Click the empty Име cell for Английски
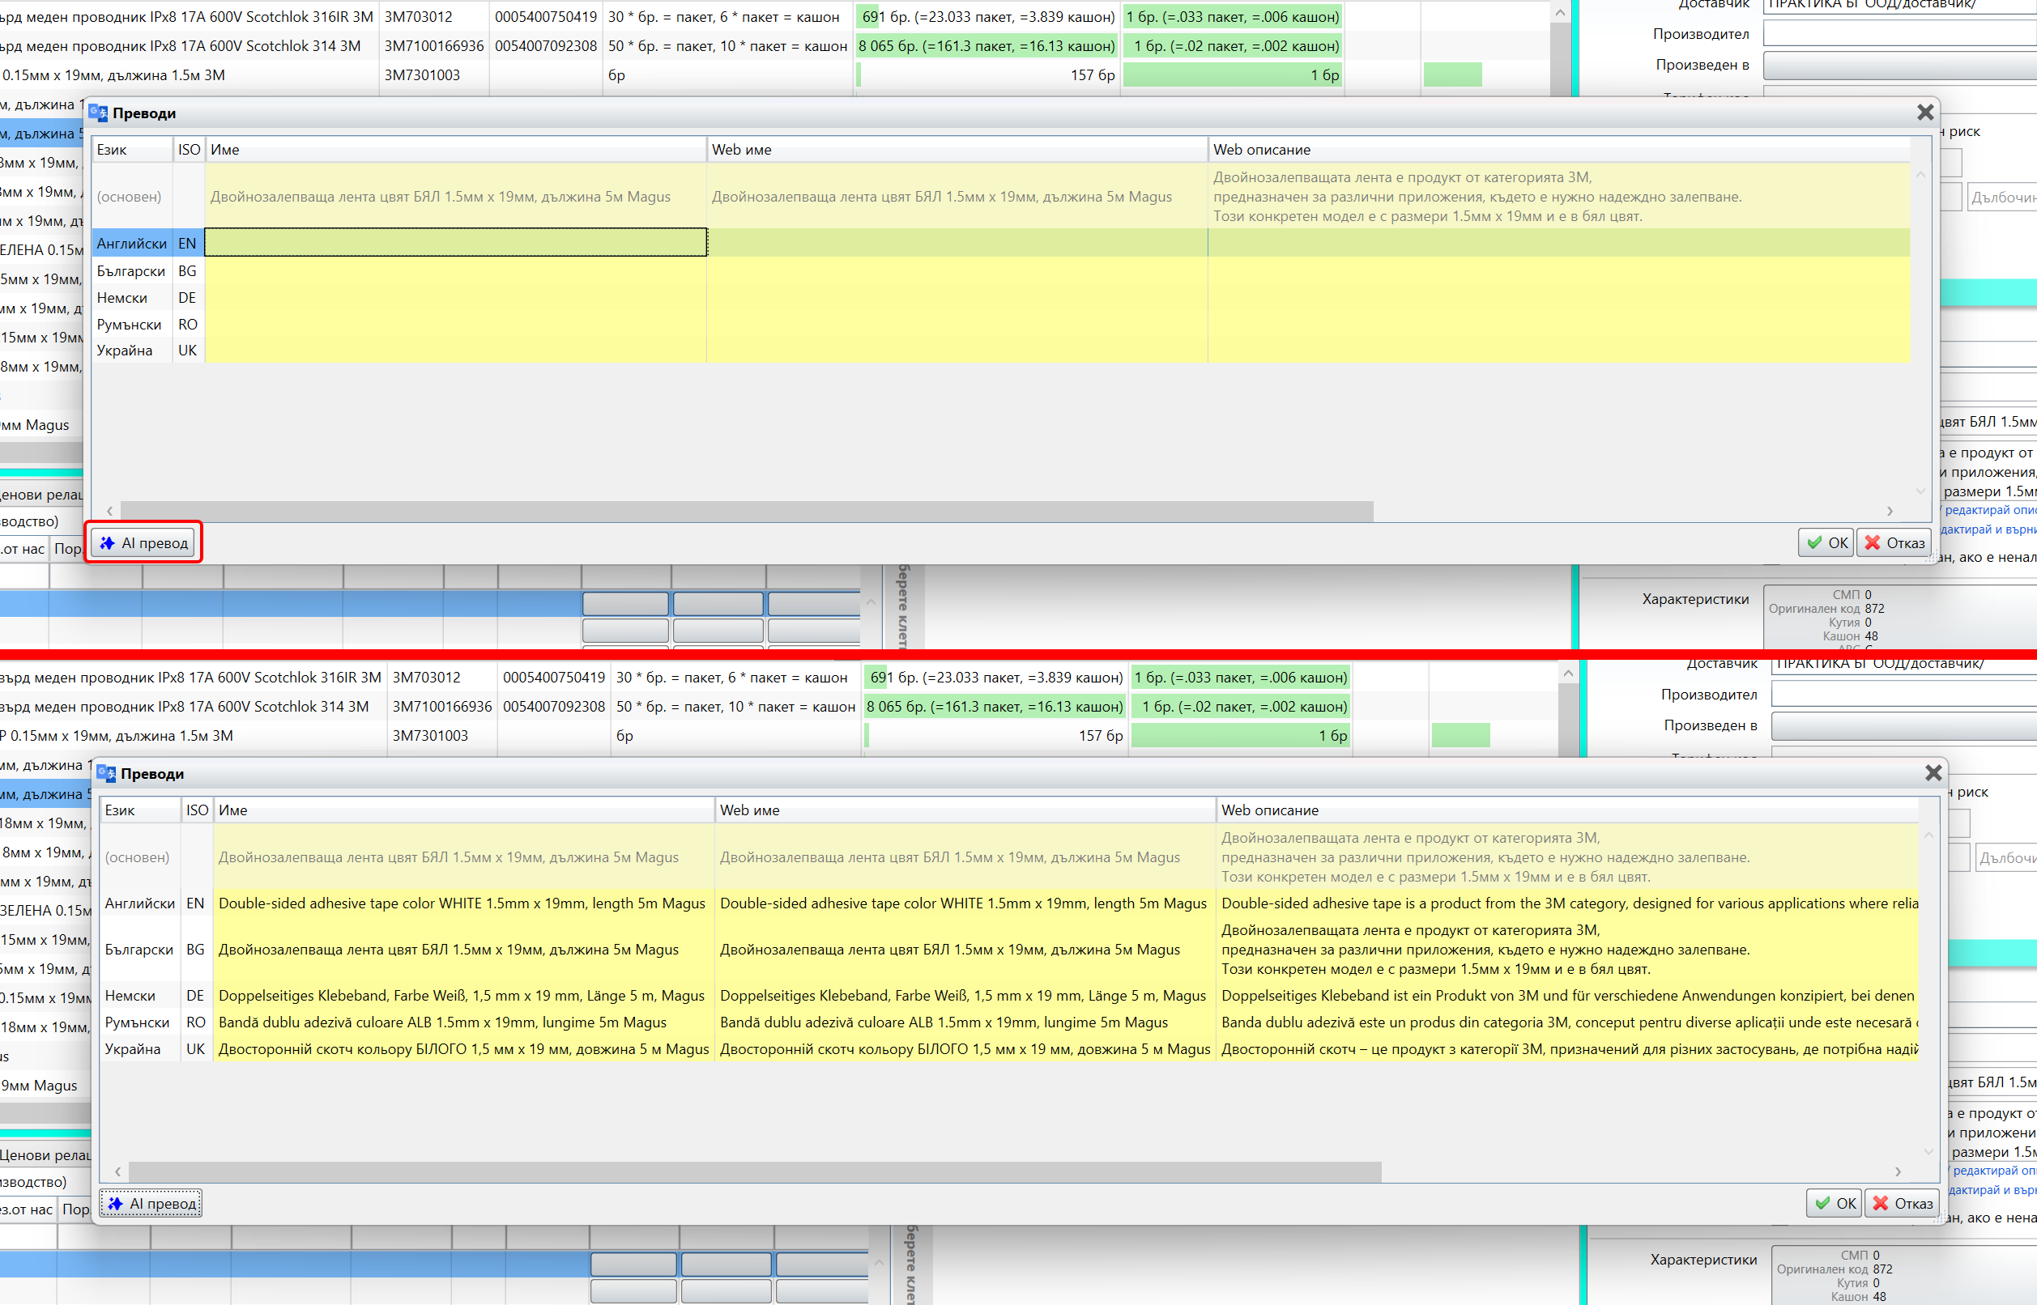2037x1305 pixels. click(x=455, y=243)
